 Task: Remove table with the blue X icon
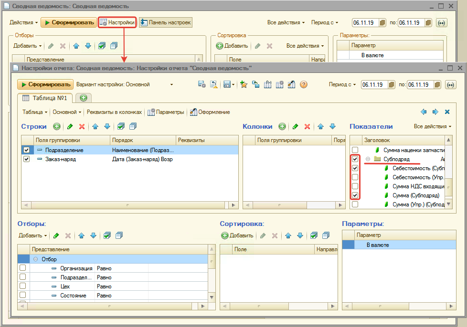(x=447, y=112)
